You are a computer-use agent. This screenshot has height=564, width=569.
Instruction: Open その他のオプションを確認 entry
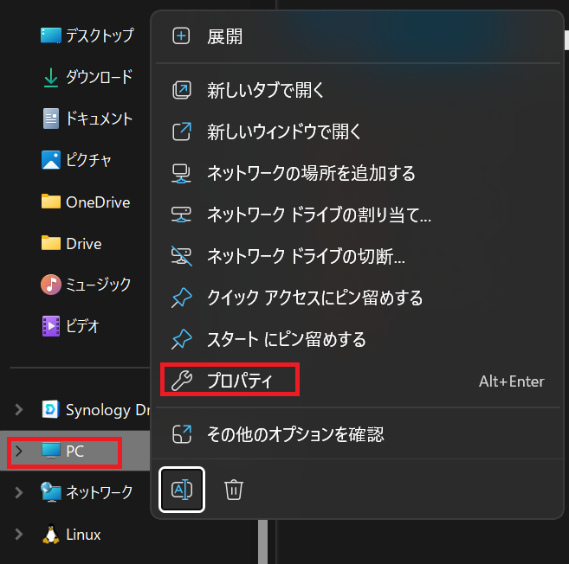358,434
